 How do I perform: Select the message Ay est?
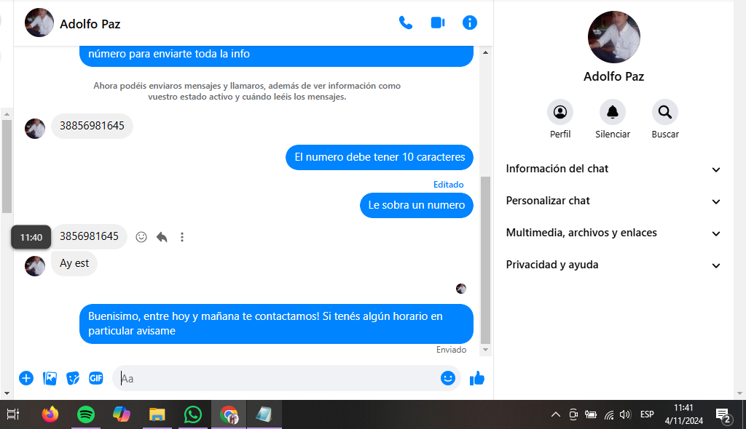pos(74,263)
